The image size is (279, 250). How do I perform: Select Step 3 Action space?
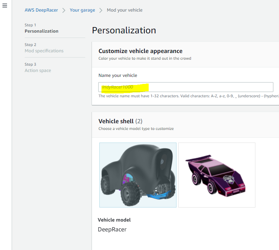[38, 67]
